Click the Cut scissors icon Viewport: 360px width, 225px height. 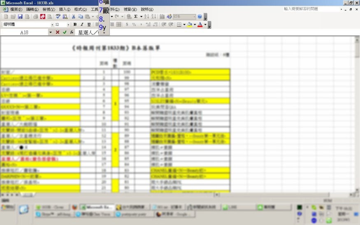[74, 17]
